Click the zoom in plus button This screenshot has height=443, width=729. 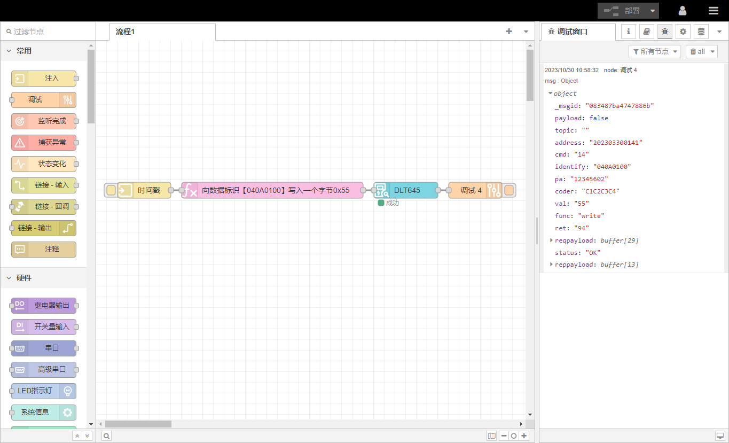pos(524,436)
